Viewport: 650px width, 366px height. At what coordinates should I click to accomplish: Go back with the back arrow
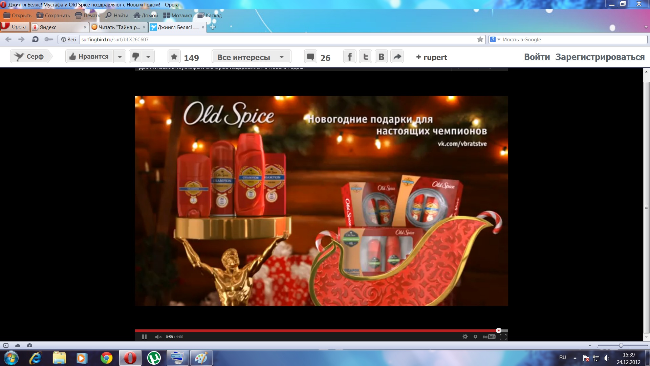point(8,39)
